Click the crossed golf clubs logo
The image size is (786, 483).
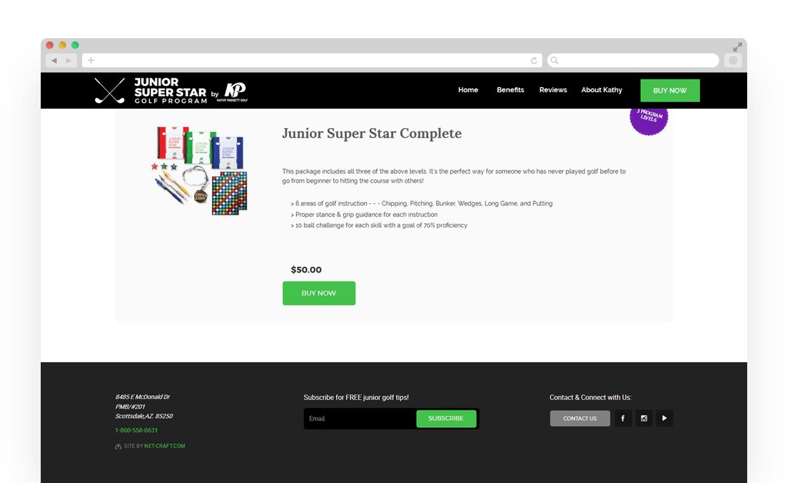109,91
